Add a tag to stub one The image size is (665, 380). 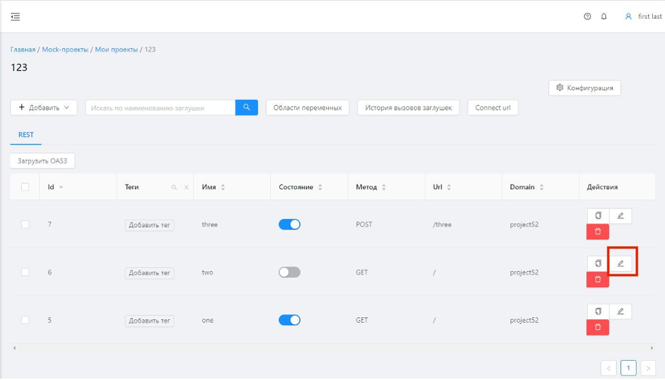[x=149, y=321]
